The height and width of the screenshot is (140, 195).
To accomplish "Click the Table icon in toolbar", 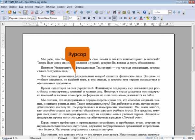I will coord(101,12).
